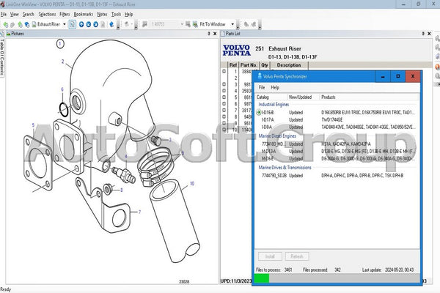Click the grayed forward arrow icon

[12, 24]
